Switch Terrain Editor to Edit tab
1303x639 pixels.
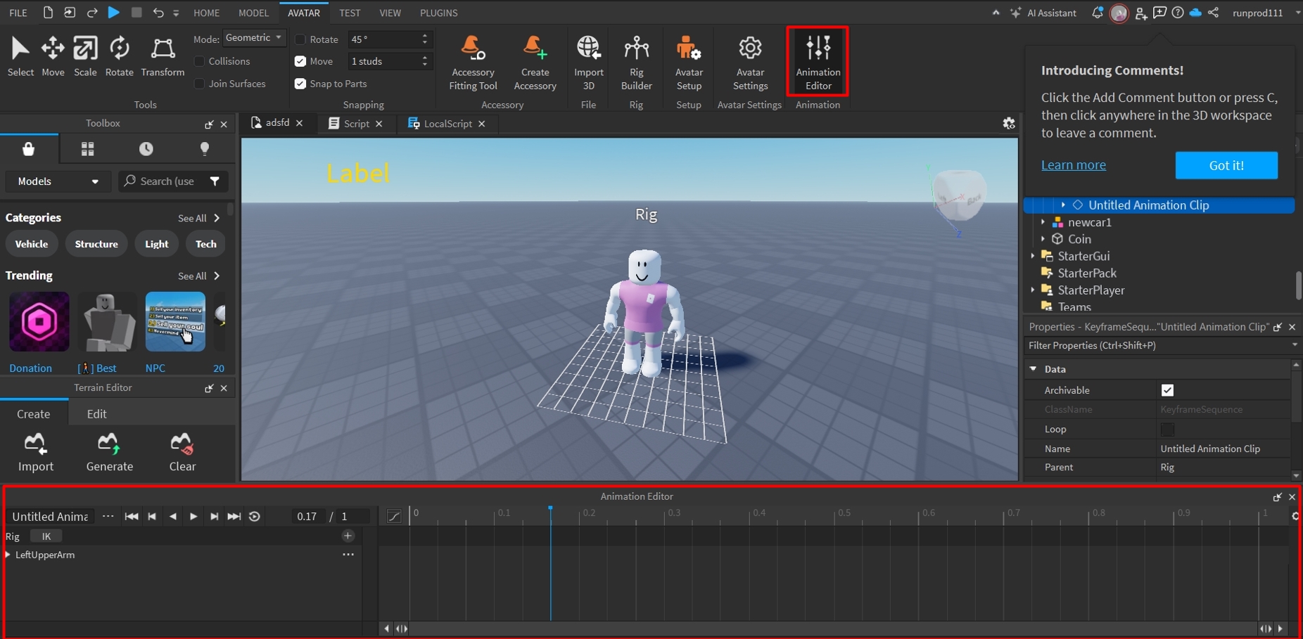96,414
